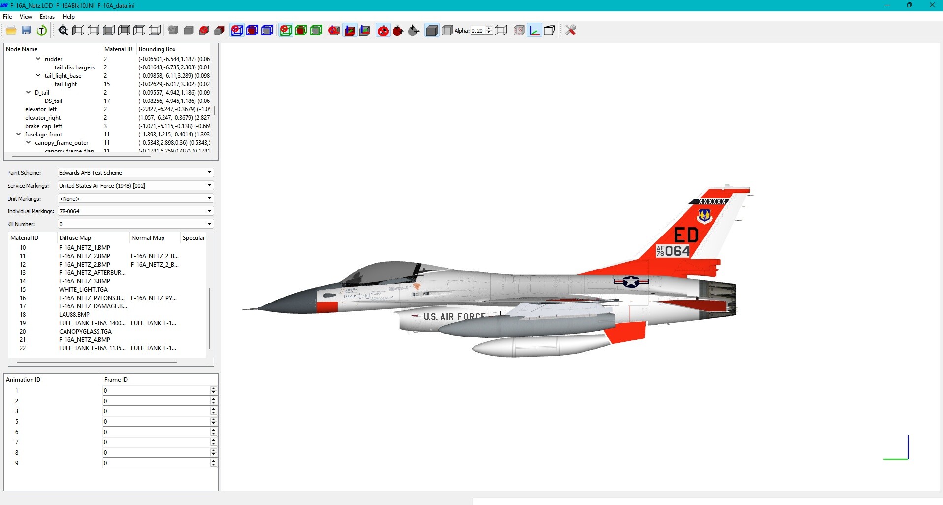This screenshot has width=943, height=505.
Task: Click the Bounding Box column header
Action: (x=157, y=49)
